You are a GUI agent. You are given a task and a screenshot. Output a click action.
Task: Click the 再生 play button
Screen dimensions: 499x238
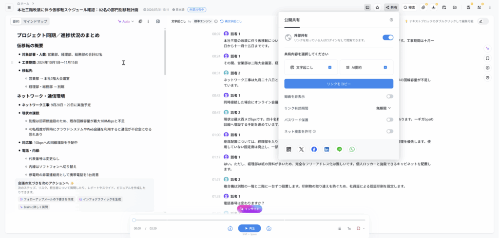point(249,228)
